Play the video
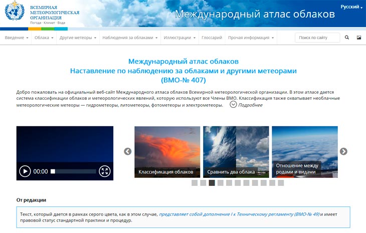Image resolution: width=366 pixels, height=233 pixels. pos(25,171)
